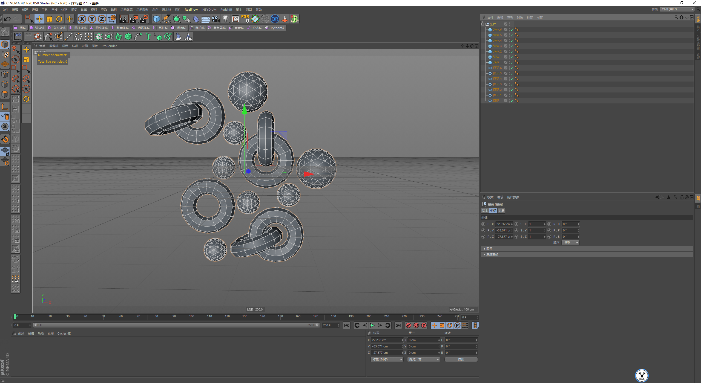701x383 pixels.
Task: Switch to the 基本 attribute tab
Action: (485, 211)
